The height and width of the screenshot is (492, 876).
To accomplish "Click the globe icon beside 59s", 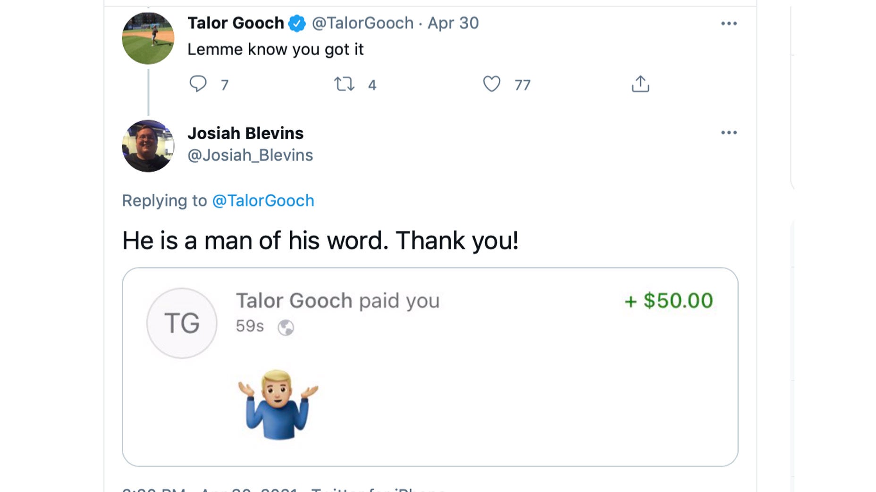I will point(286,327).
